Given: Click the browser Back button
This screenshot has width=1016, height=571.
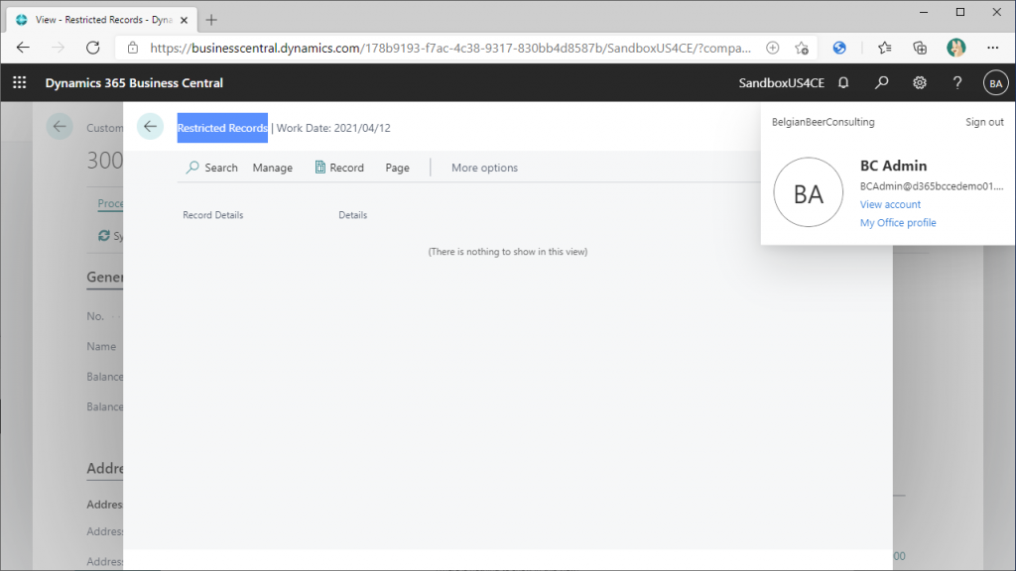Looking at the screenshot, I should click(x=24, y=48).
